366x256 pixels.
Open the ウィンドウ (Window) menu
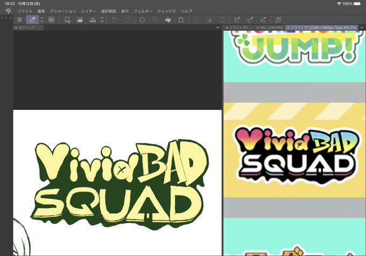click(x=166, y=11)
